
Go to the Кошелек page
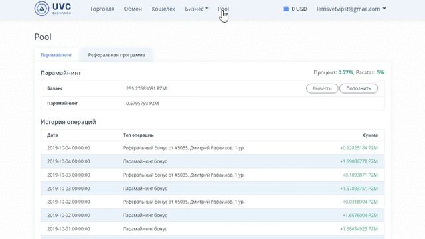(163, 9)
